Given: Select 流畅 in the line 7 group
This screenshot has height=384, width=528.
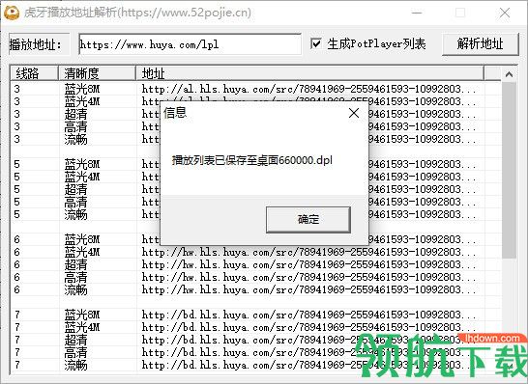Looking at the screenshot, I should pyautogui.click(x=75, y=365).
